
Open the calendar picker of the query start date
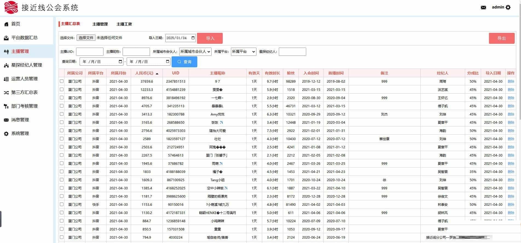point(120,62)
